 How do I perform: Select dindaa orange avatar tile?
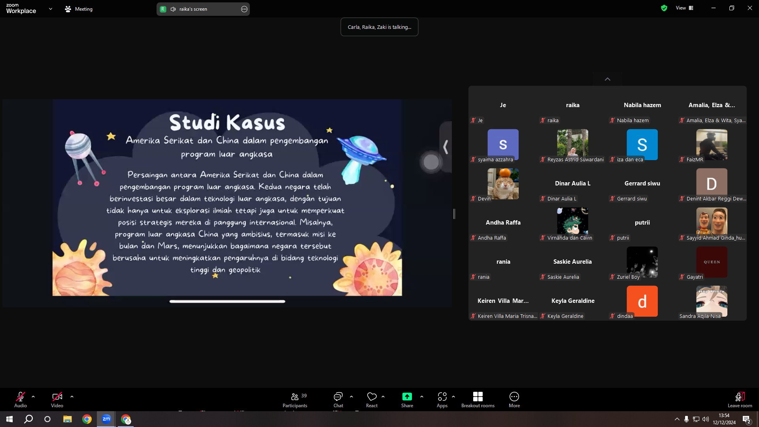click(642, 301)
